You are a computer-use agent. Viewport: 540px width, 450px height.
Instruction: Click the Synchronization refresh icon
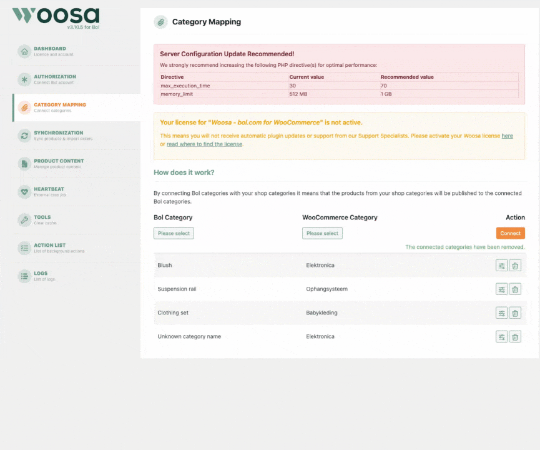24,136
